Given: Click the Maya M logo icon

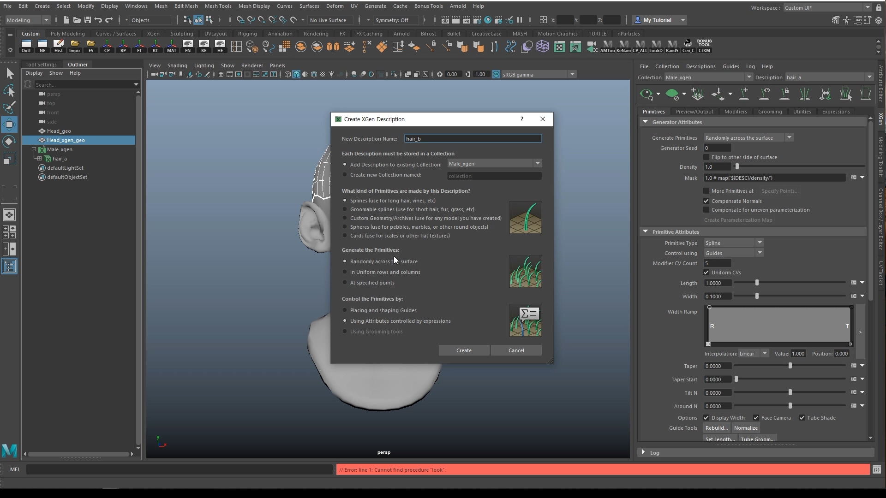Looking at the screenshot, I should [x=9, y=450].
